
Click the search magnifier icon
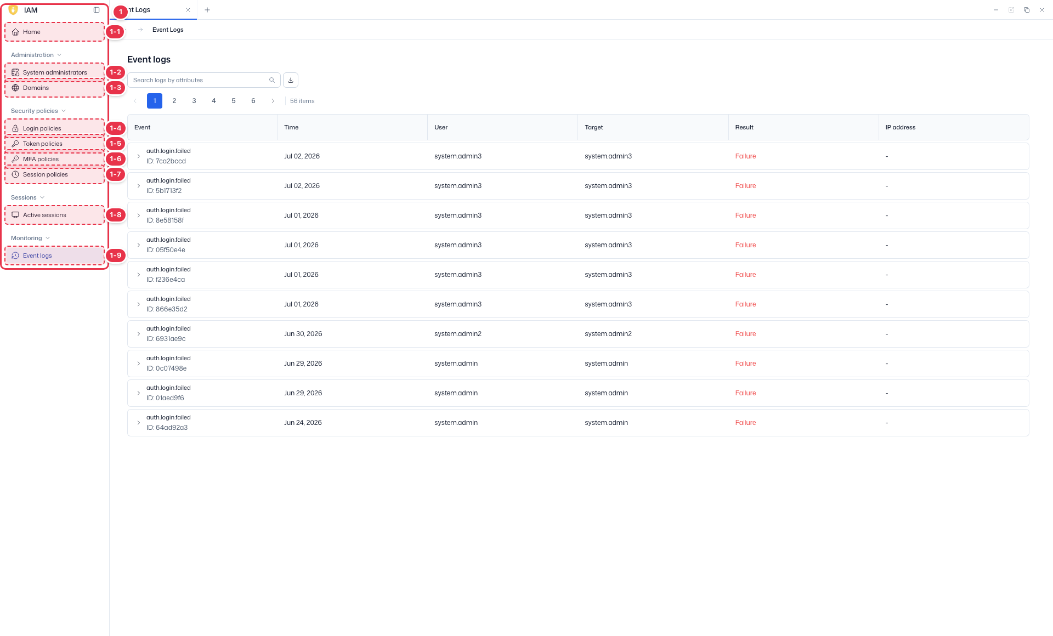(272, 80)
